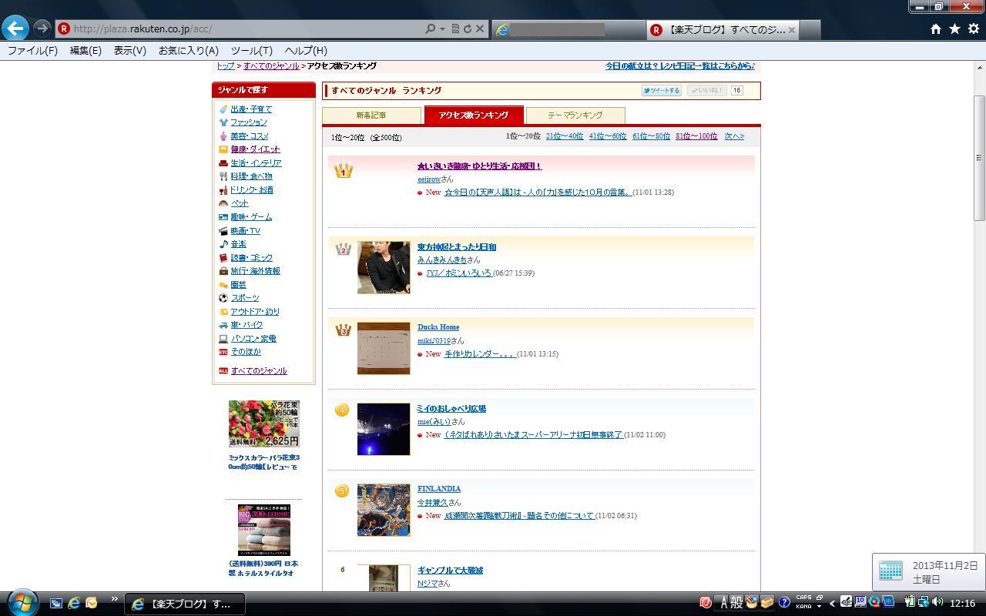The height and width of the screenshot is (616, 986).
Task: Expand hidden Quick Launch items chevron
Action: pos(114,599)
